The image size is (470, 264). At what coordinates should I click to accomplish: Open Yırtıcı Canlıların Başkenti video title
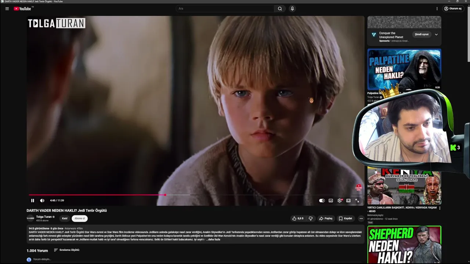click(402, 209)
